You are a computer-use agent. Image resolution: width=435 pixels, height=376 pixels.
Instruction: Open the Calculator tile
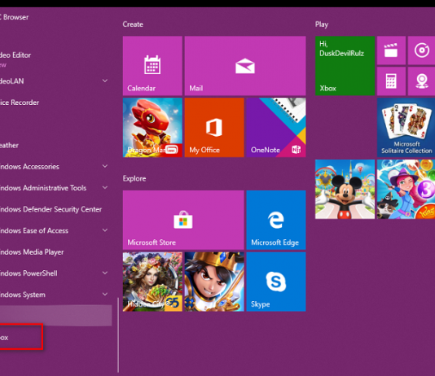point(391,81)
